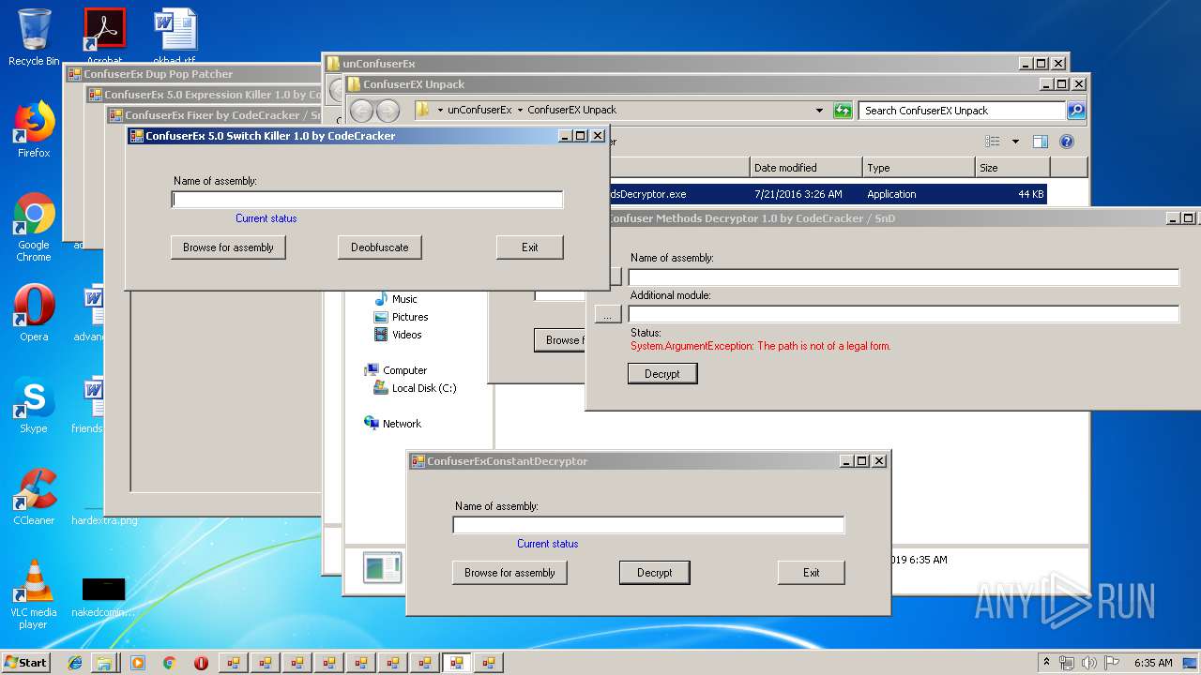Viewport: 1201px width, 675px height.
Task: Focus Name of assembly field in Methods Decryptor
Action: tap(904, 277)
